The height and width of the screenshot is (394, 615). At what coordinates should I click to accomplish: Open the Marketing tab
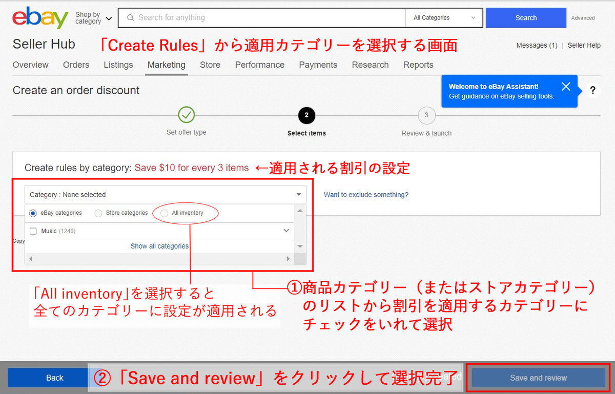click(x=167, y=65)
